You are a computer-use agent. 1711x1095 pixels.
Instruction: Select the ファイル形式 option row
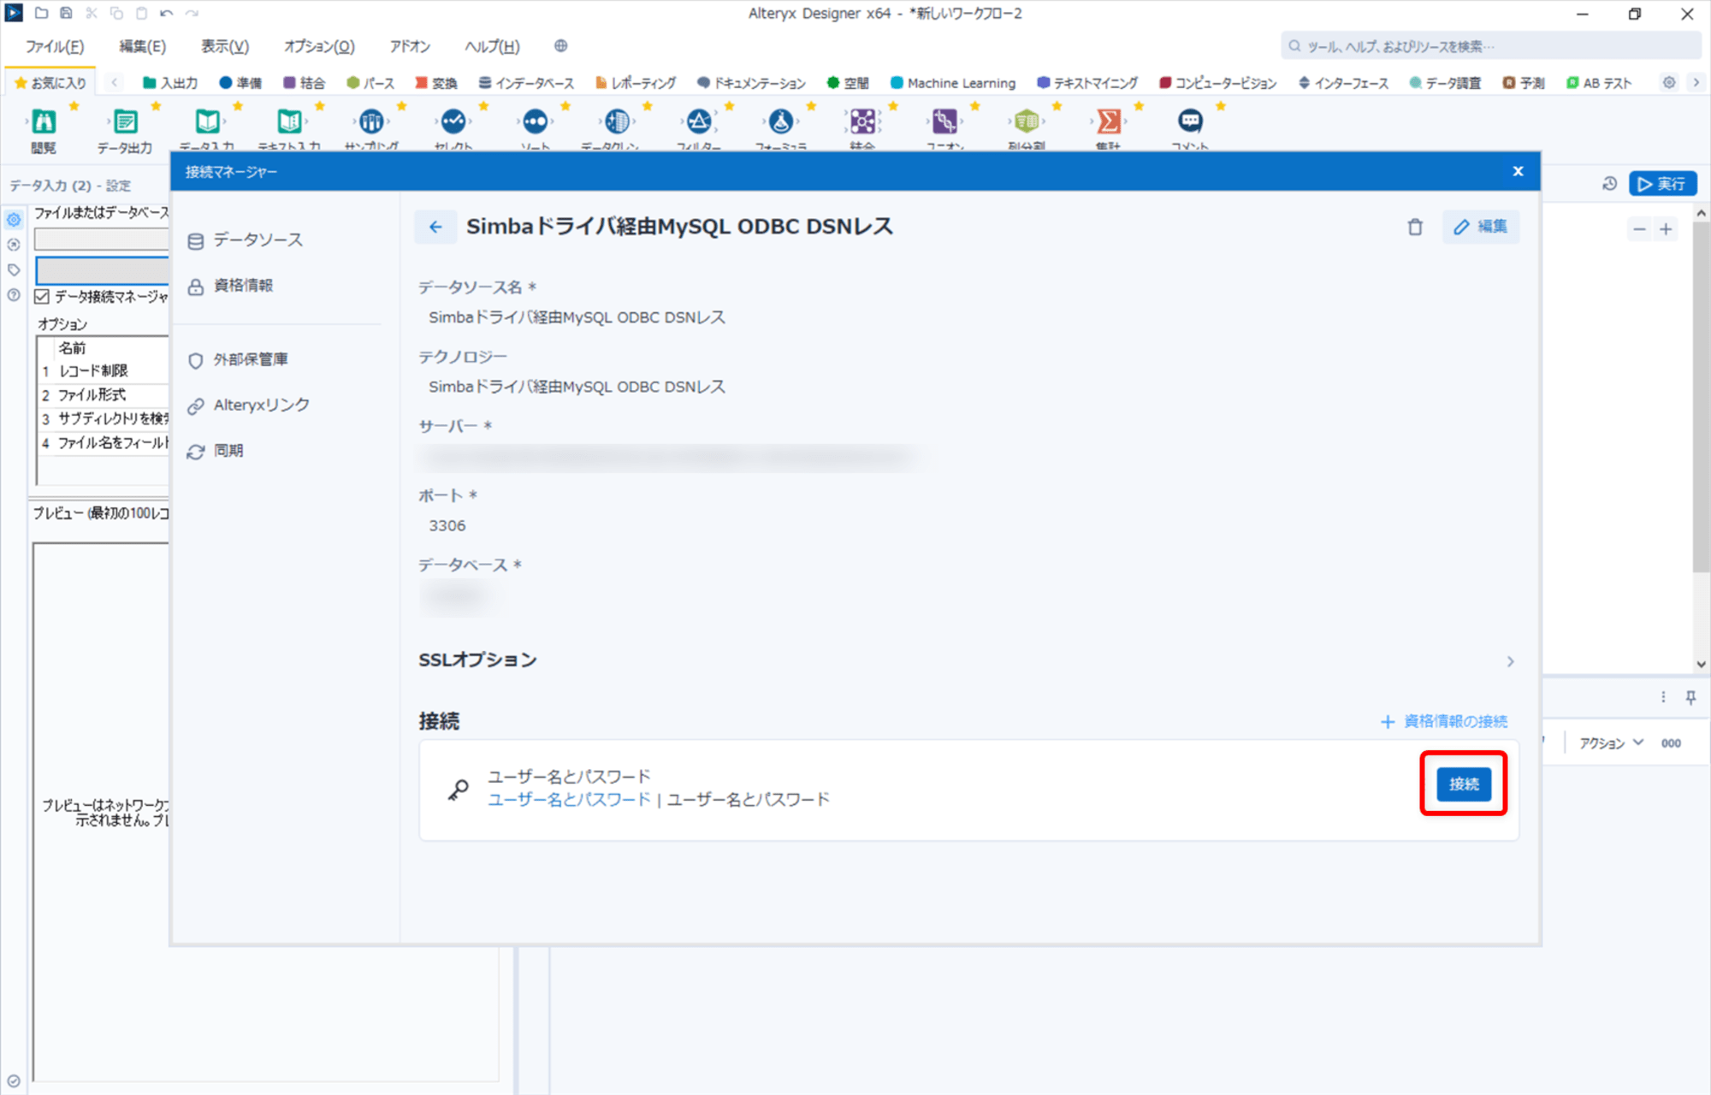103,395
